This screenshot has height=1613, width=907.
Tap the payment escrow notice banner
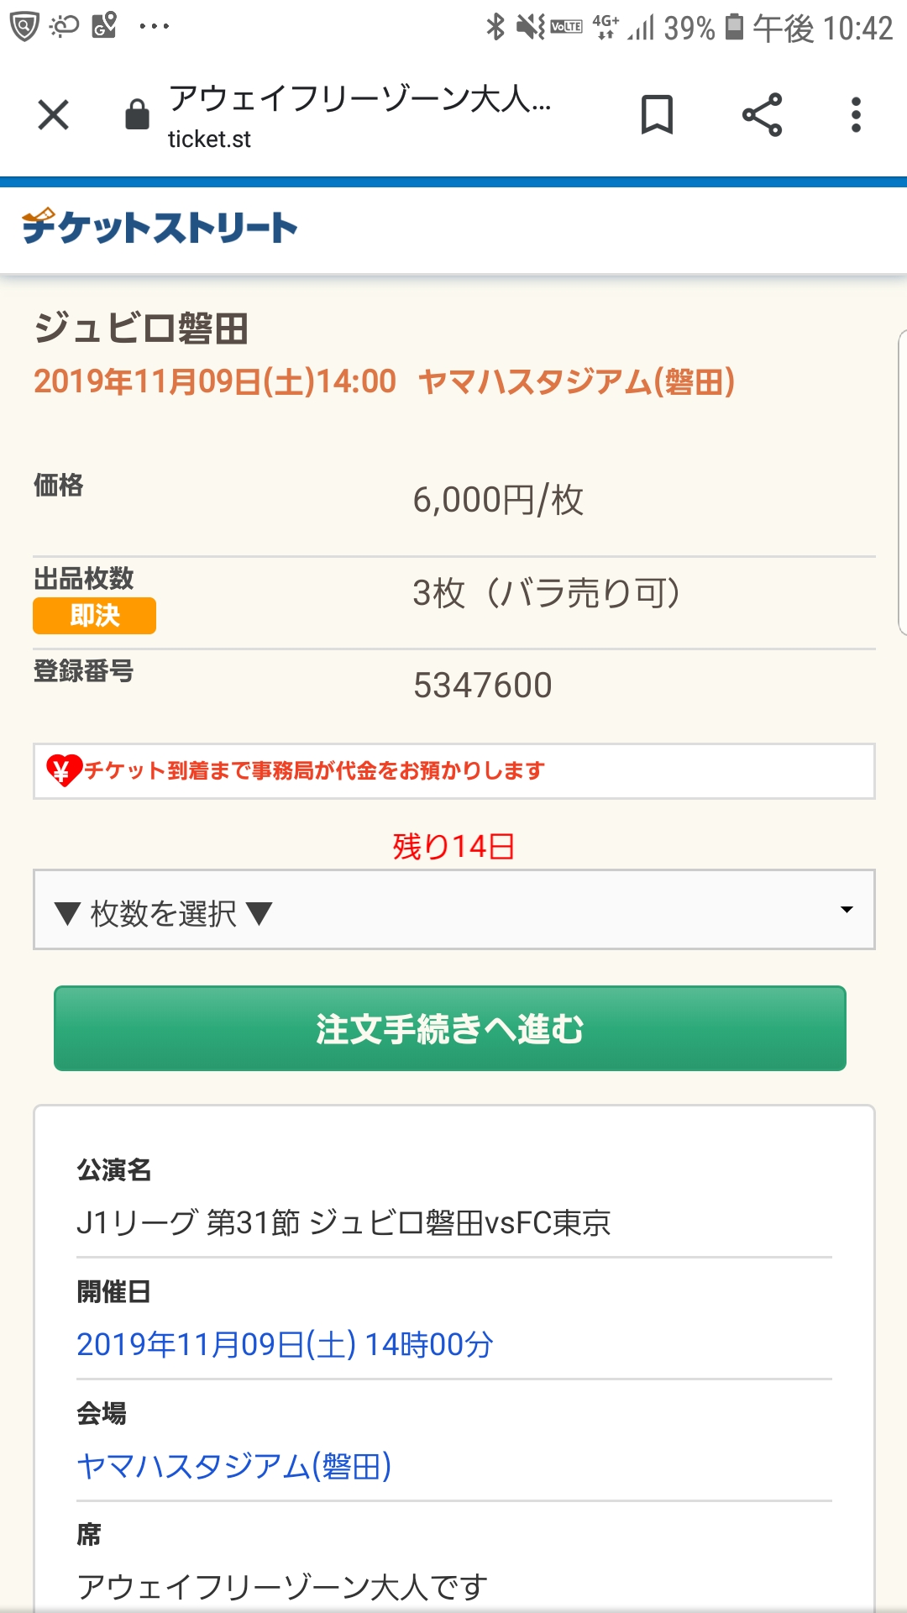453,770
